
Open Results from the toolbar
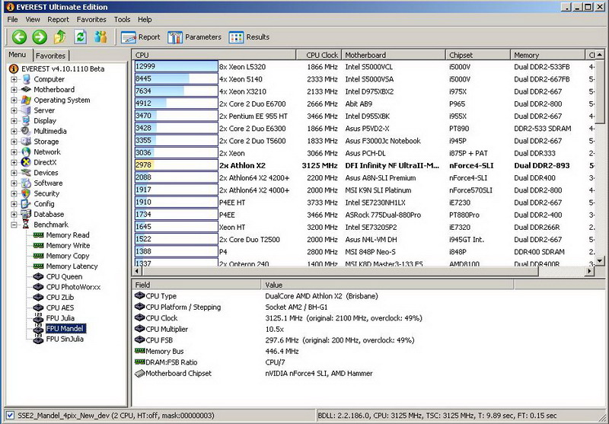[250, 37]
